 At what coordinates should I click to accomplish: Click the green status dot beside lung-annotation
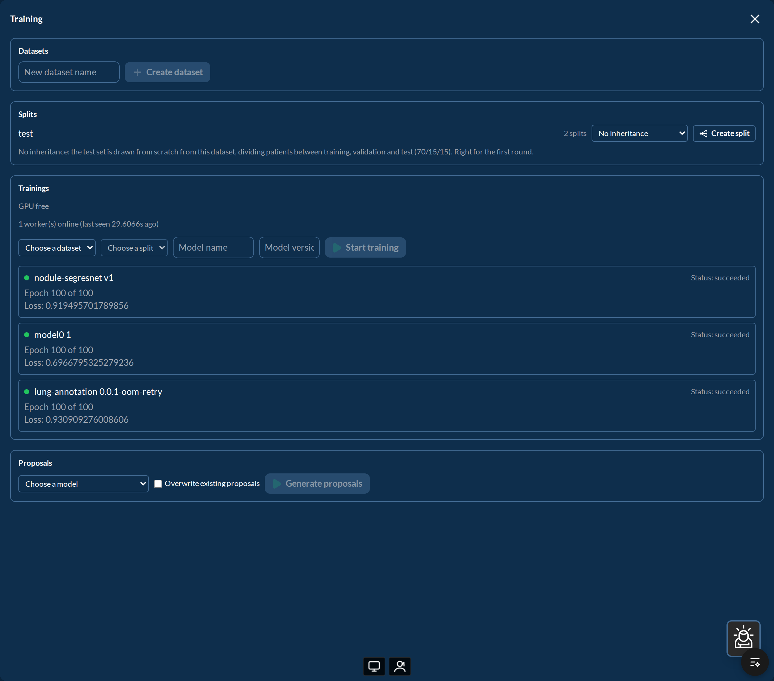tap(27, 391)
